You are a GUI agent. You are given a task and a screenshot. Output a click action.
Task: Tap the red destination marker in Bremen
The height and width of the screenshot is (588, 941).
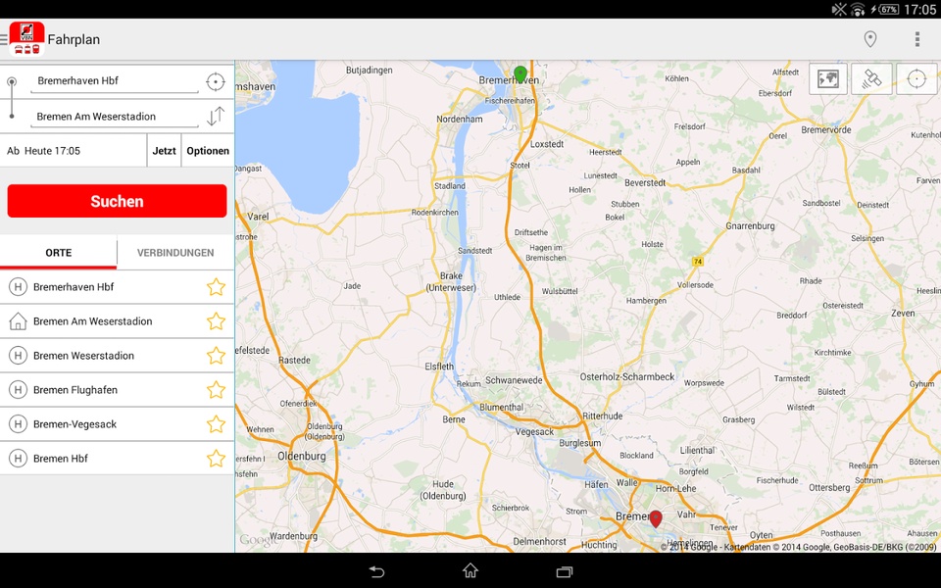(x=656, y=519)
